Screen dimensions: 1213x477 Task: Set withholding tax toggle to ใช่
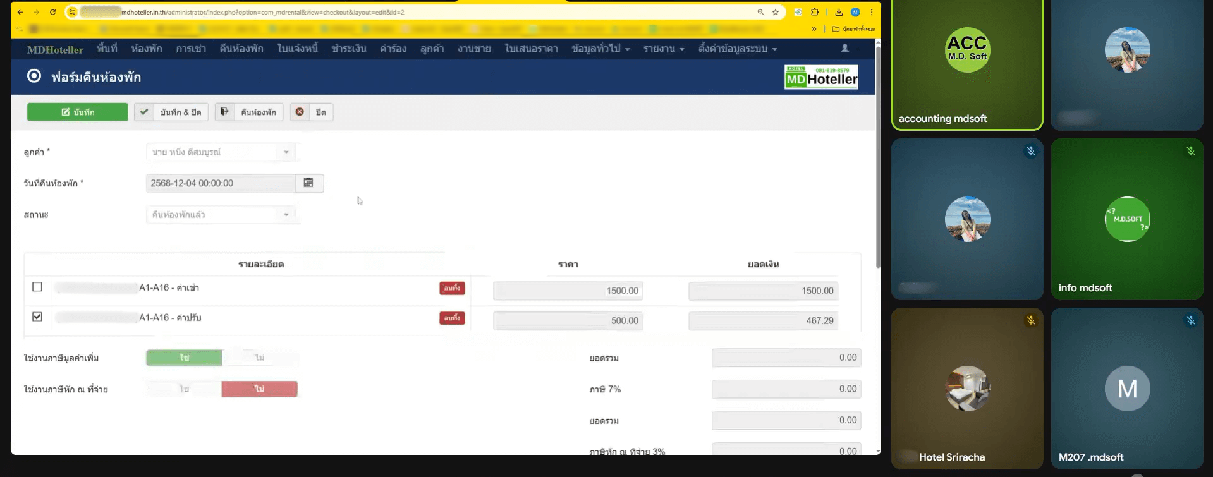[x=184, y=389]
